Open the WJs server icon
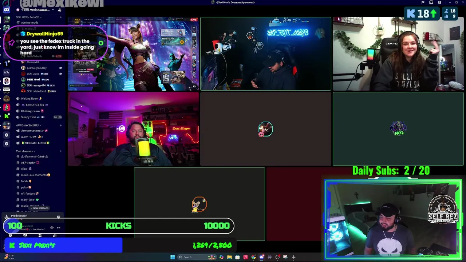Viewport: 466px width, 262px height. [x=7, y=72]
